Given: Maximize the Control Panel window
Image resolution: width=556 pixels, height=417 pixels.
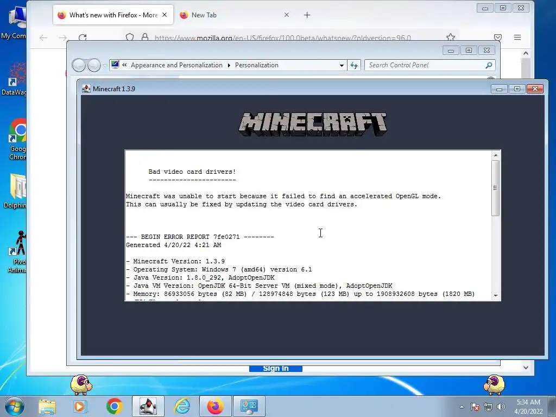Looking at the screenshot, I should (x=469, y=50).
